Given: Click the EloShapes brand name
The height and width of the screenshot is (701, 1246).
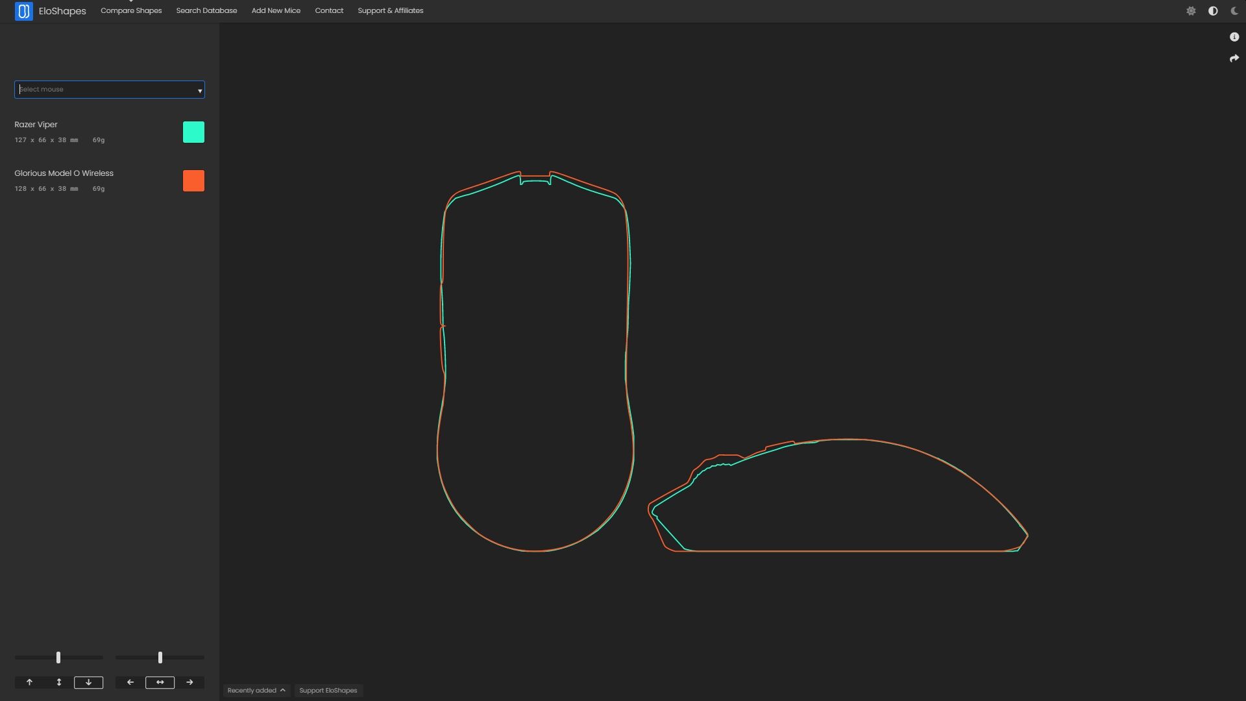Looking at the screenshot, I should 62,11.
